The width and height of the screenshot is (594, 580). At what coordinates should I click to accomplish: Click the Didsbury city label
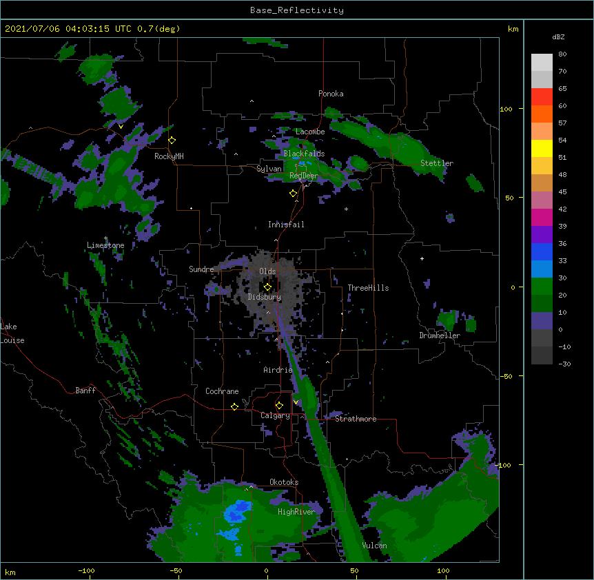tap(265, 297)
